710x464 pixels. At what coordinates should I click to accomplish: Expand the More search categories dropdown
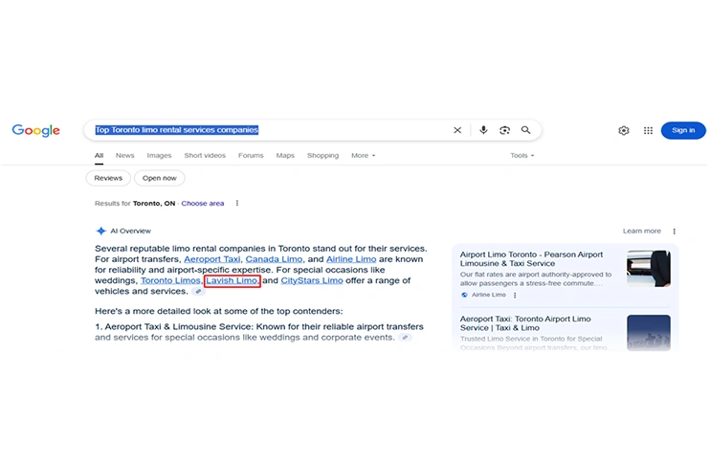click(x=363, y=155)
